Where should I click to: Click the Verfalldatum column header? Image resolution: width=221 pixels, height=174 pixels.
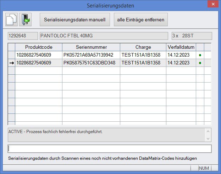coord(181,47)
